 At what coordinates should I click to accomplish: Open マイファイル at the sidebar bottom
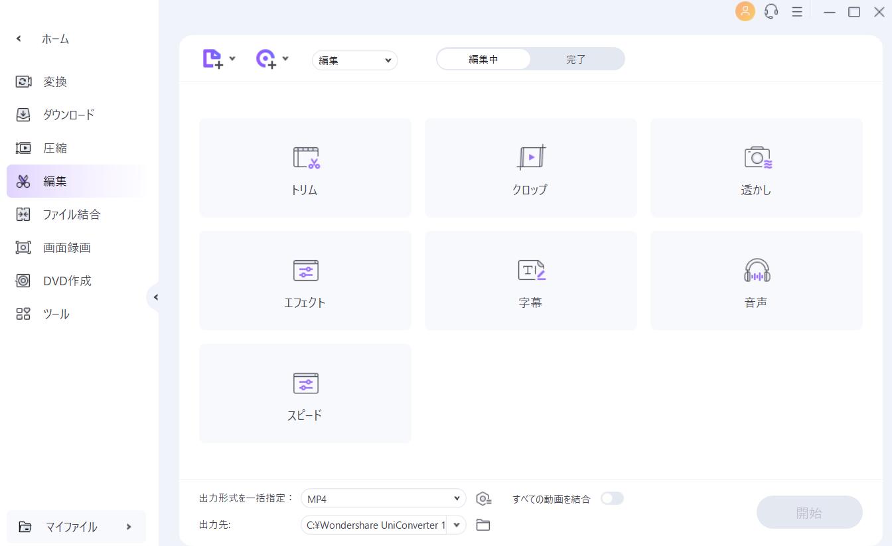[76, 527]
